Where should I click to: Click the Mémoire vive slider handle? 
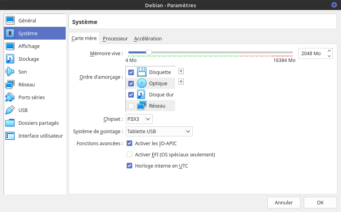click(x=149, y=52)
